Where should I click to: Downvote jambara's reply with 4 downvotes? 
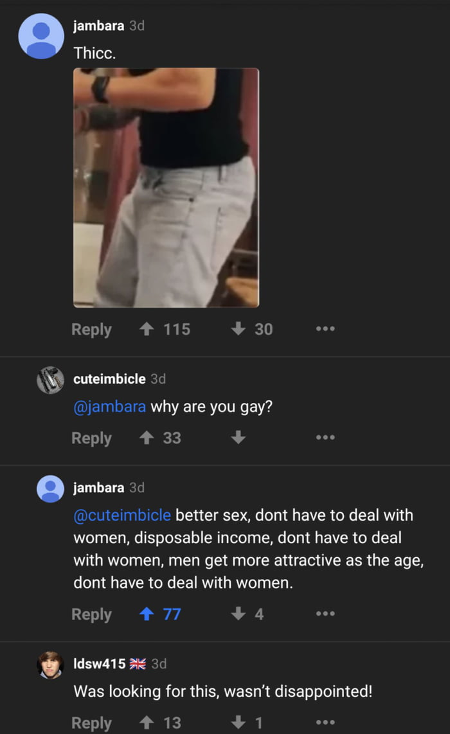click(x=239, y=614)
